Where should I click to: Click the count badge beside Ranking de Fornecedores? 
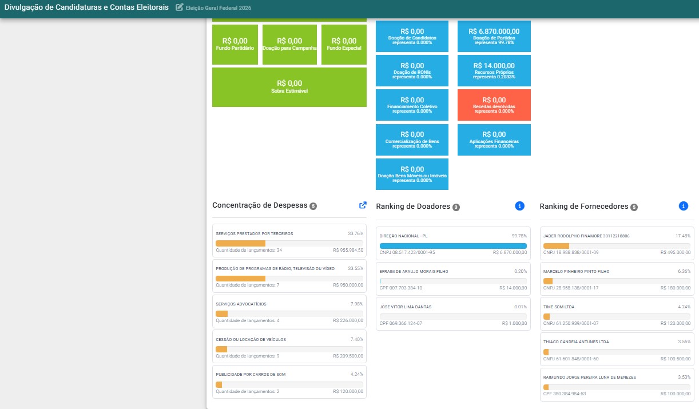(x=634, y=207)
